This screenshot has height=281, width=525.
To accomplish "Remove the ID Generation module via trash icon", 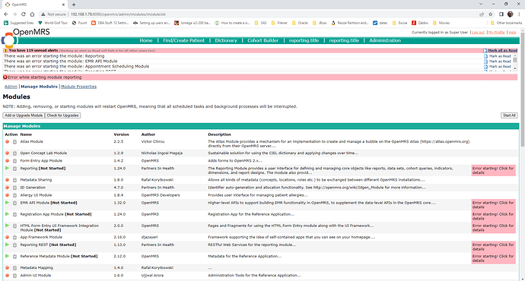I will pyautogui.click(x=14, y=188).
